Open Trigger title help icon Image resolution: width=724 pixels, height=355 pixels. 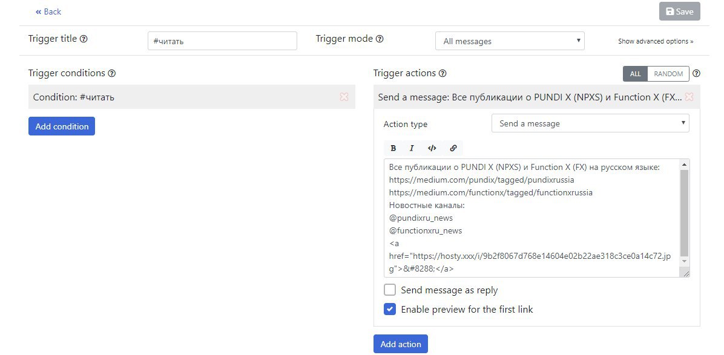84,39
